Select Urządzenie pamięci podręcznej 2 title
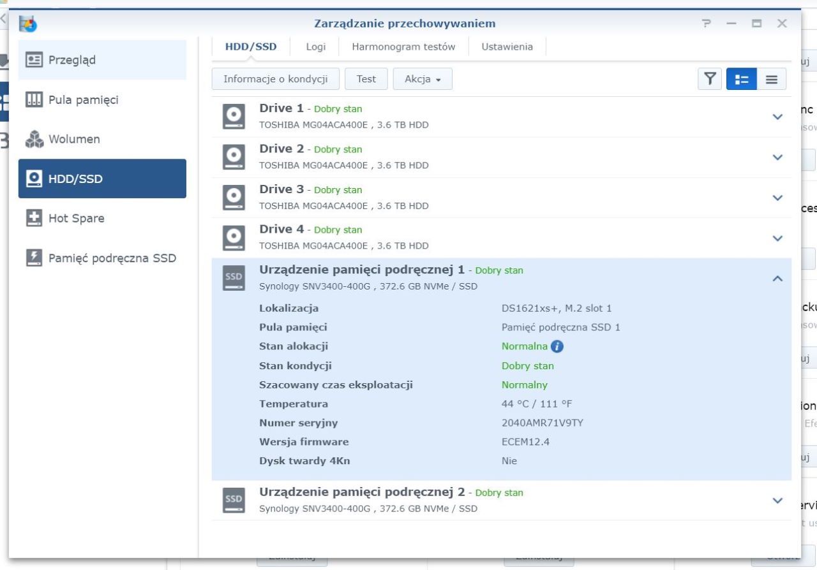The image size is (817, 570). (x=362, y=492)
